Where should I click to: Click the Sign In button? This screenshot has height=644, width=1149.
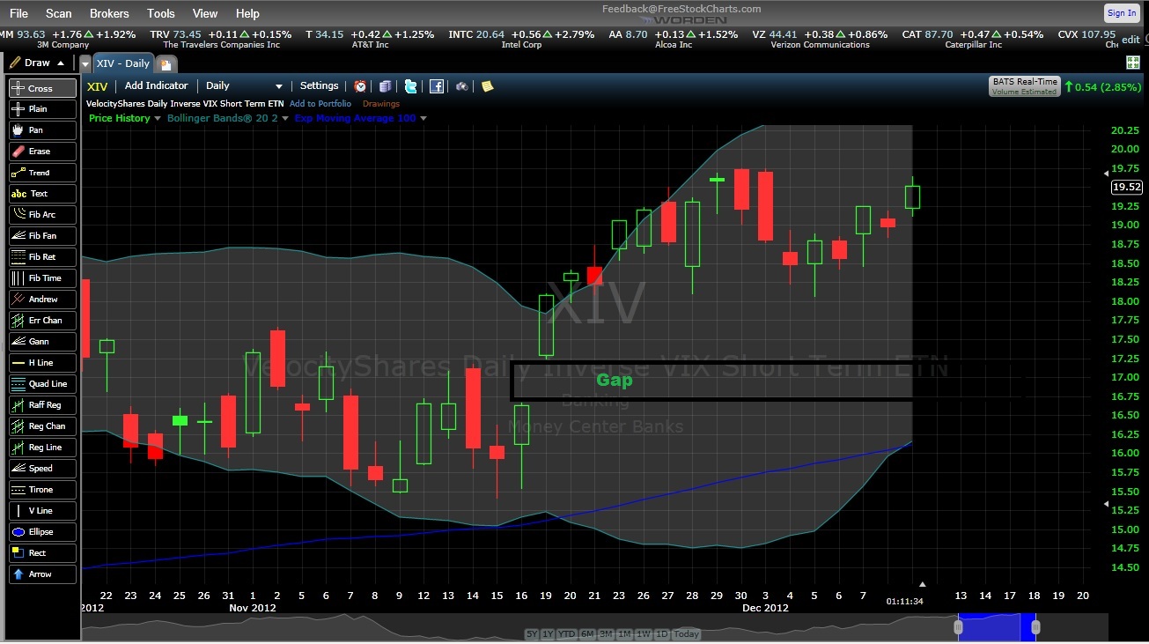coord(1121,13)
